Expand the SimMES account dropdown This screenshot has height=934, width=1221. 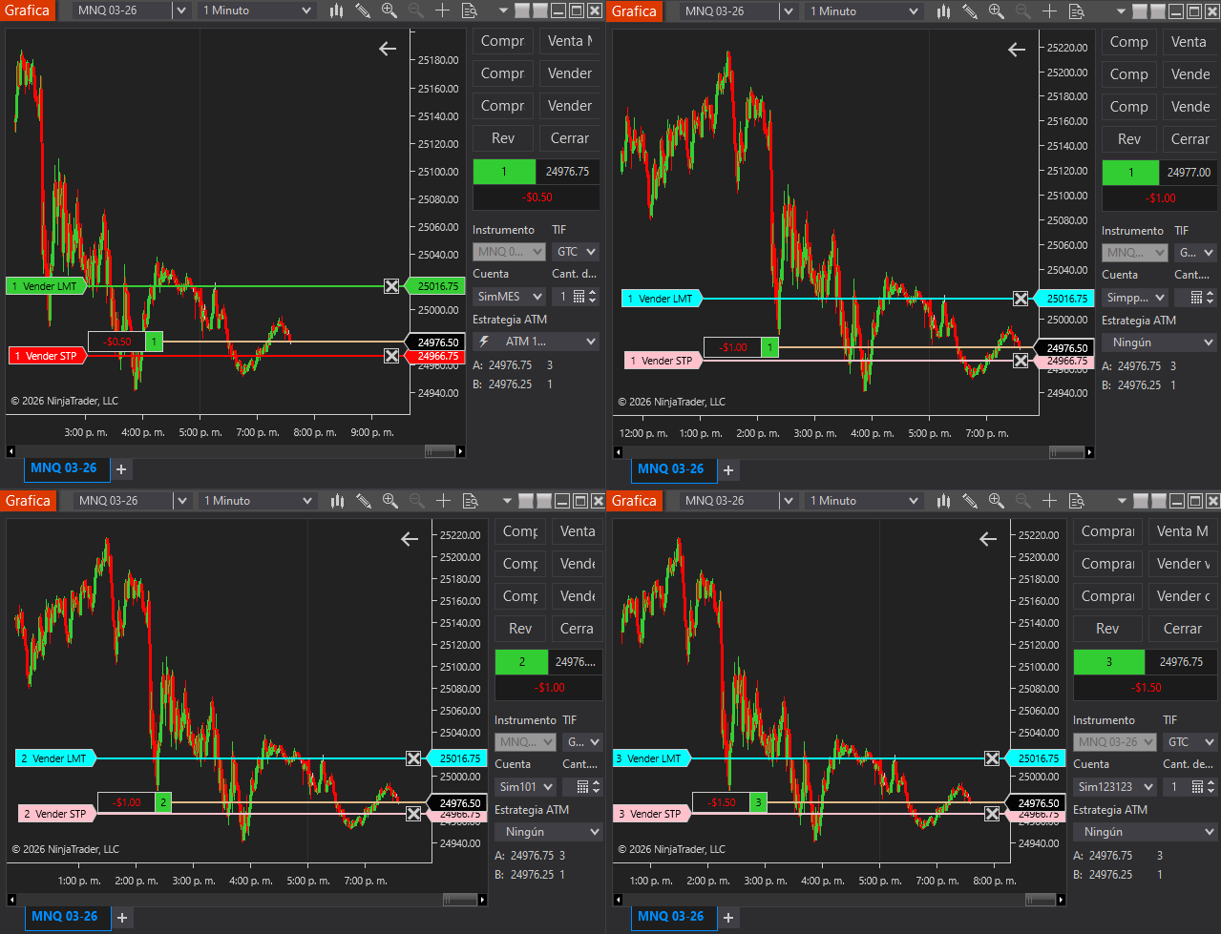(x=510, y=297)
